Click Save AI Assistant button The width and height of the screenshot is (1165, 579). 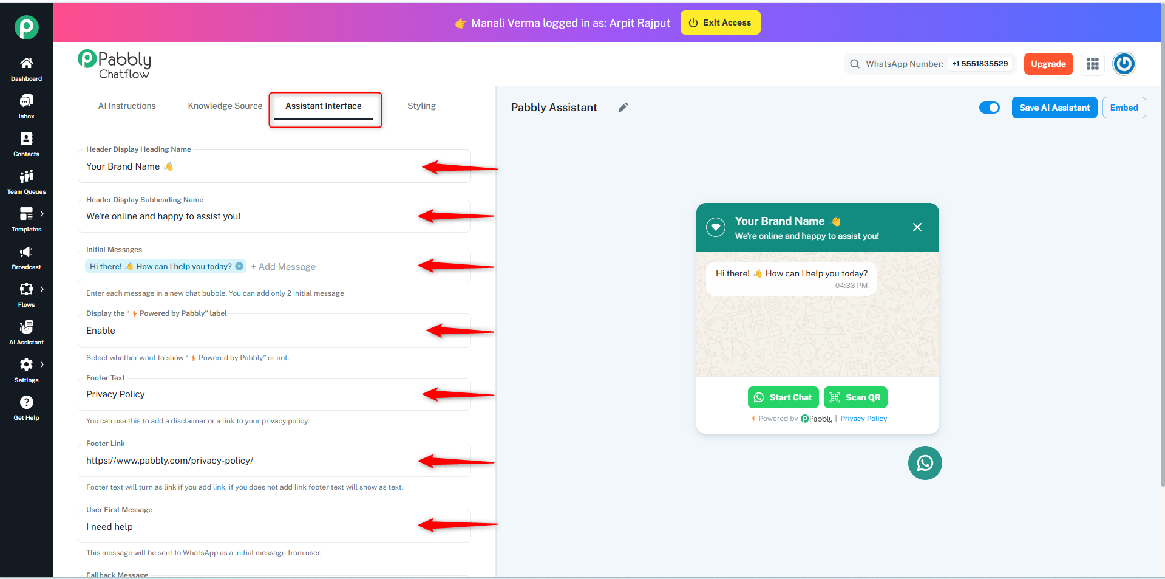tap(1055, 108)
